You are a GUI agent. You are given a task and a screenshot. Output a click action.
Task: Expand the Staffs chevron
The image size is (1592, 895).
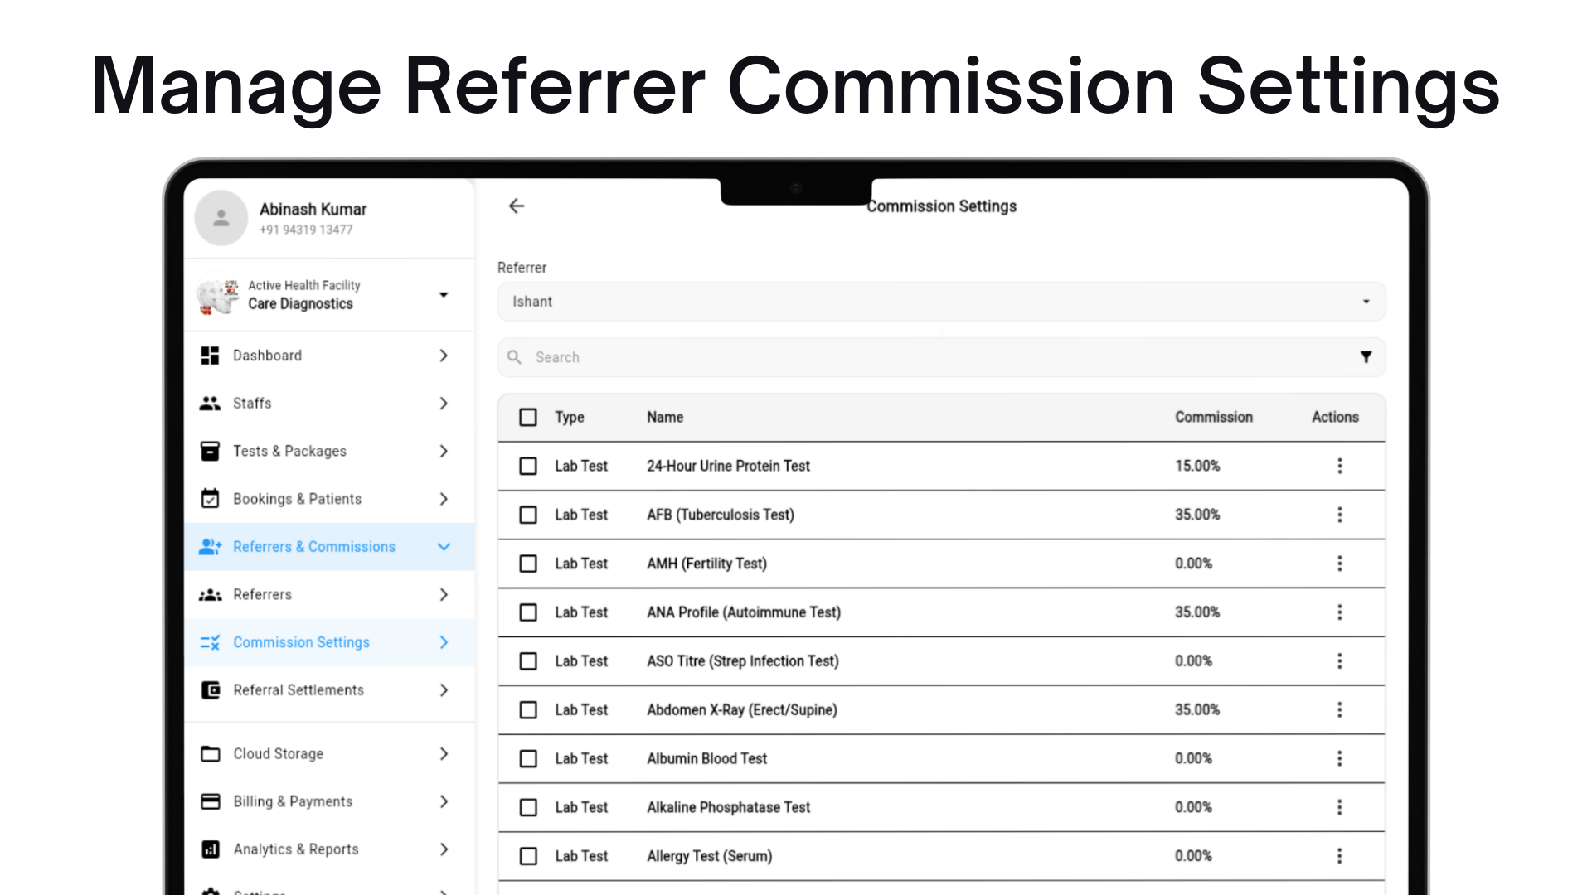(x=444, y=404)
